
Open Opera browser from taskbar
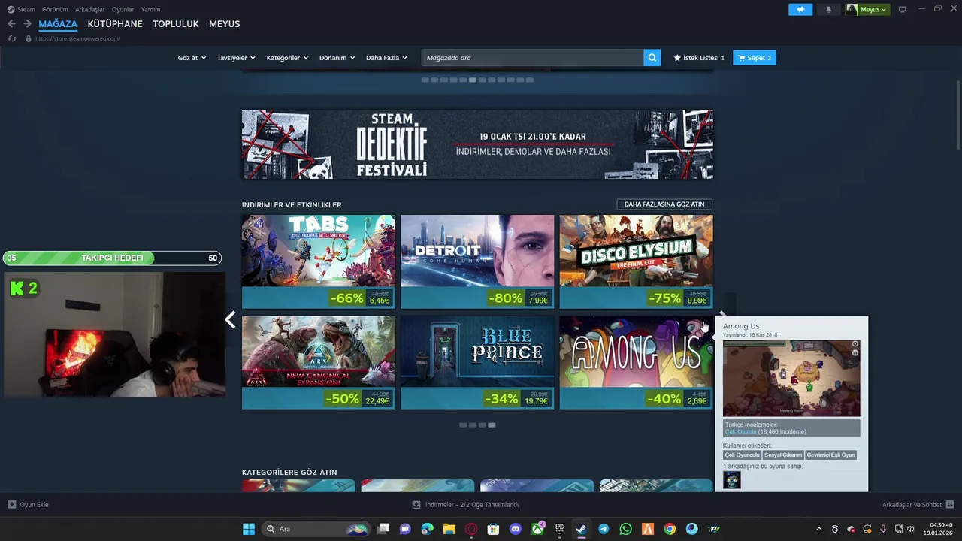click(x=471, y=529)
